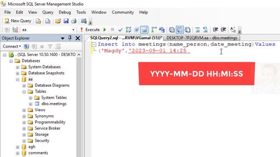Select Results to File icon
Screen dimensions: 280x157
coord(188,30)
